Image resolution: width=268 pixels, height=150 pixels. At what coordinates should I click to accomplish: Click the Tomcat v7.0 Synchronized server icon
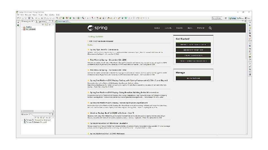click(25, 120)
